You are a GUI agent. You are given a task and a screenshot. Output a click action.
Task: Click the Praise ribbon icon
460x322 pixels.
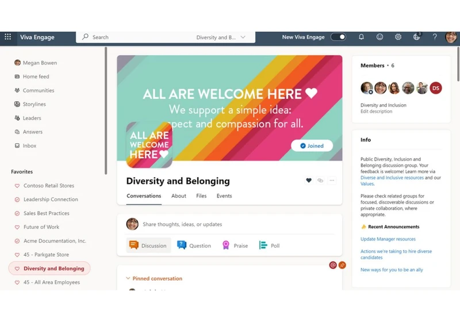coord(226,245)
